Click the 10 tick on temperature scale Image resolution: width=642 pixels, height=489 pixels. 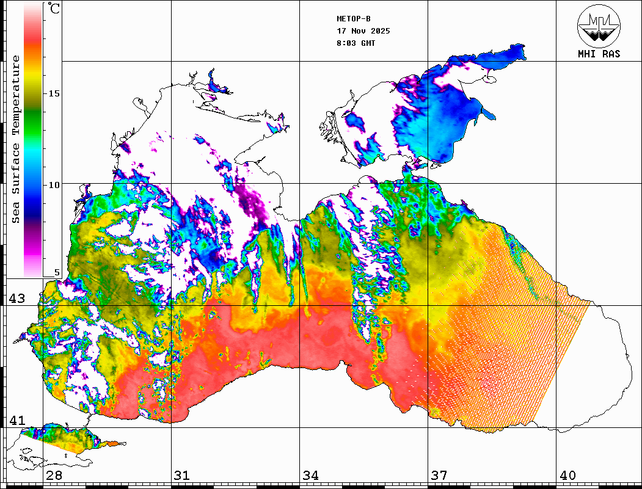[x=54, y=184]
